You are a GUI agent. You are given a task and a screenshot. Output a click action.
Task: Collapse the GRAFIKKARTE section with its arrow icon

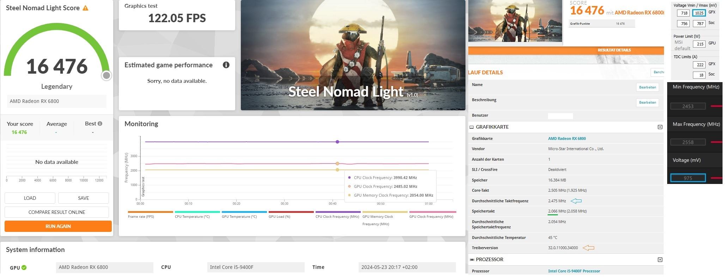pos(660,127)
